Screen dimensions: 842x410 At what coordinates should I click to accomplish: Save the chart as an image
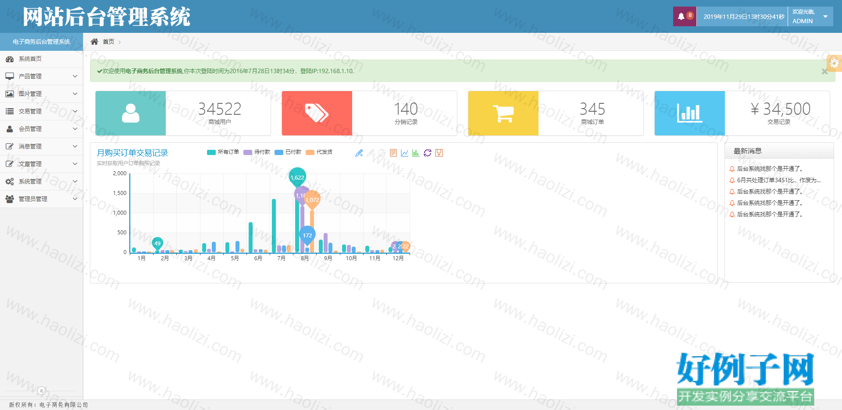click(x=439, y=153)
